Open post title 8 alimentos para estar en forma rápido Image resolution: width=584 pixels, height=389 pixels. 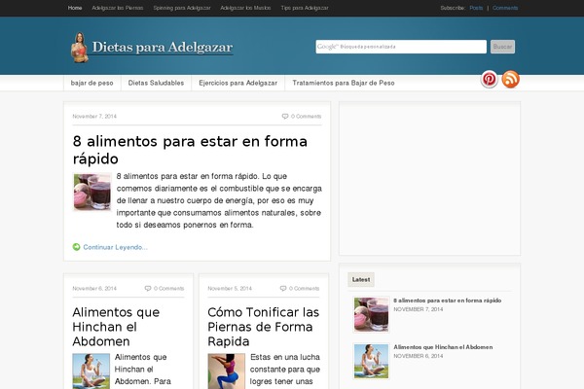190,150
